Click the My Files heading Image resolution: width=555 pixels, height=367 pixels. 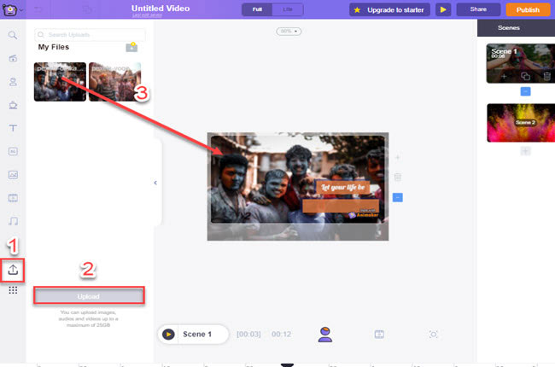[54, 47]
